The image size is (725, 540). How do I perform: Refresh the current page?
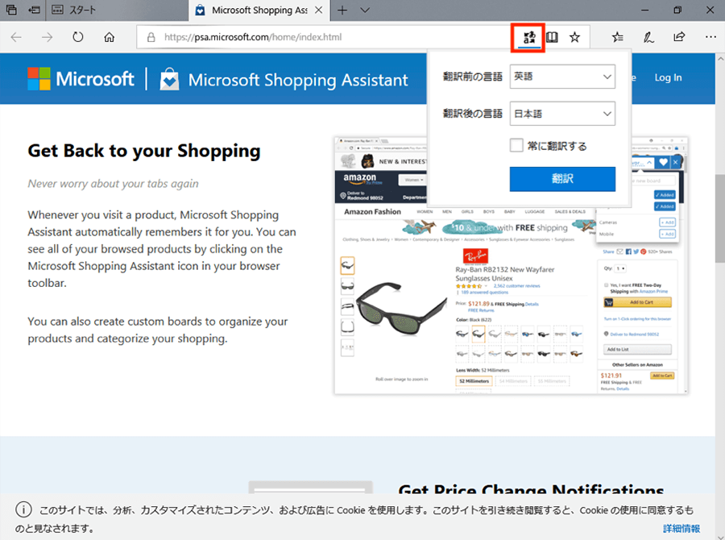click(x=77, y=37)
